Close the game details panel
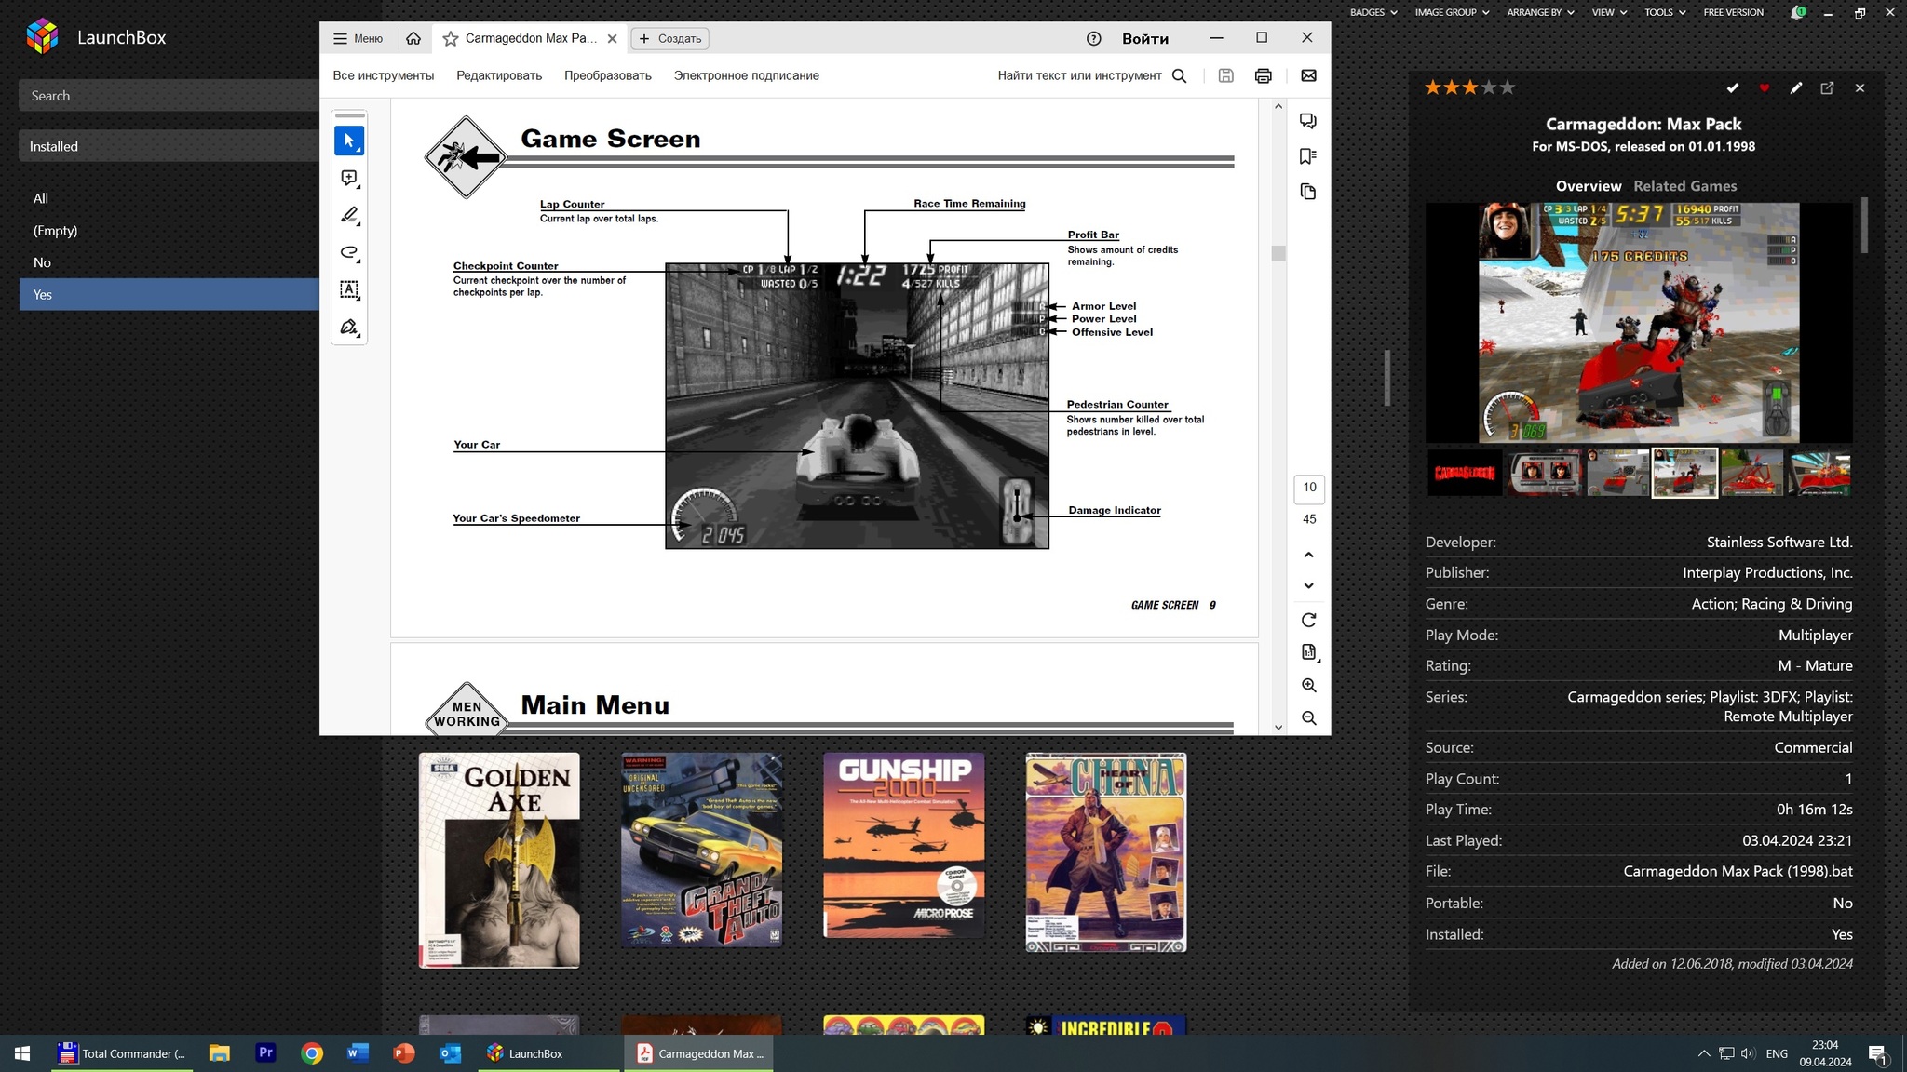Image resolution: width=1907 pixels, height=1072 pixels. click(1859, 87)
